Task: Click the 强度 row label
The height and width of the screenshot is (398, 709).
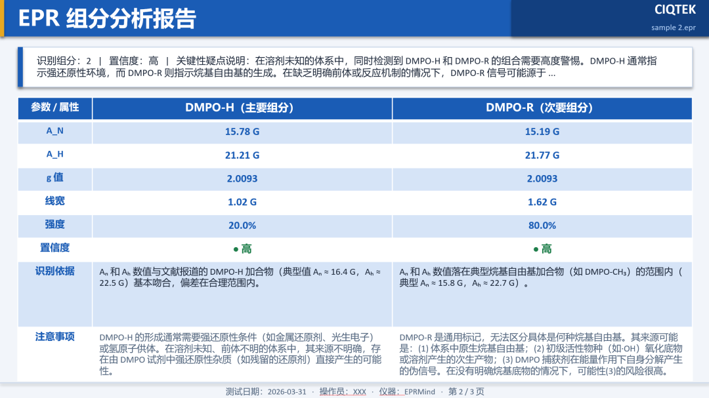Action: (x=55, y=226)
